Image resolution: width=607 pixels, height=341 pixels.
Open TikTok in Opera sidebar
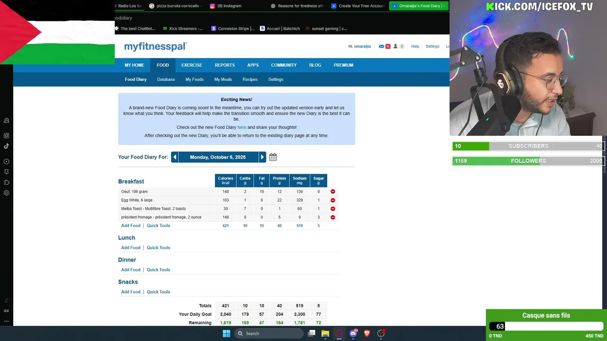pos(7,146)
